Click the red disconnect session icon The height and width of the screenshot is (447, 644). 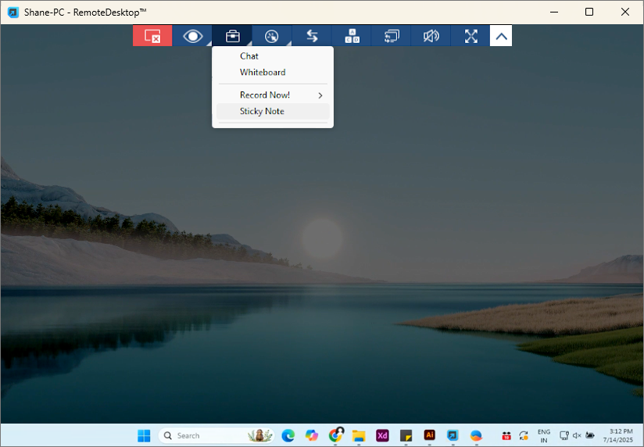pyautogui.click(x=152, y=36)
